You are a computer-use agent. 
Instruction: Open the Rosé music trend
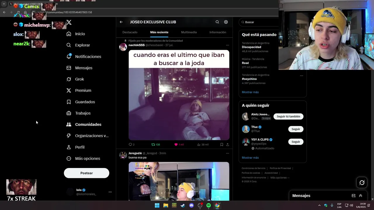[x=245, y=63]
